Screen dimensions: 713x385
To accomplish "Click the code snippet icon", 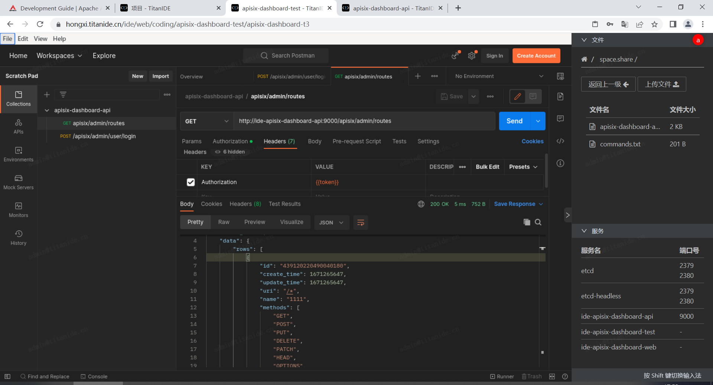I will pos(560,141).
